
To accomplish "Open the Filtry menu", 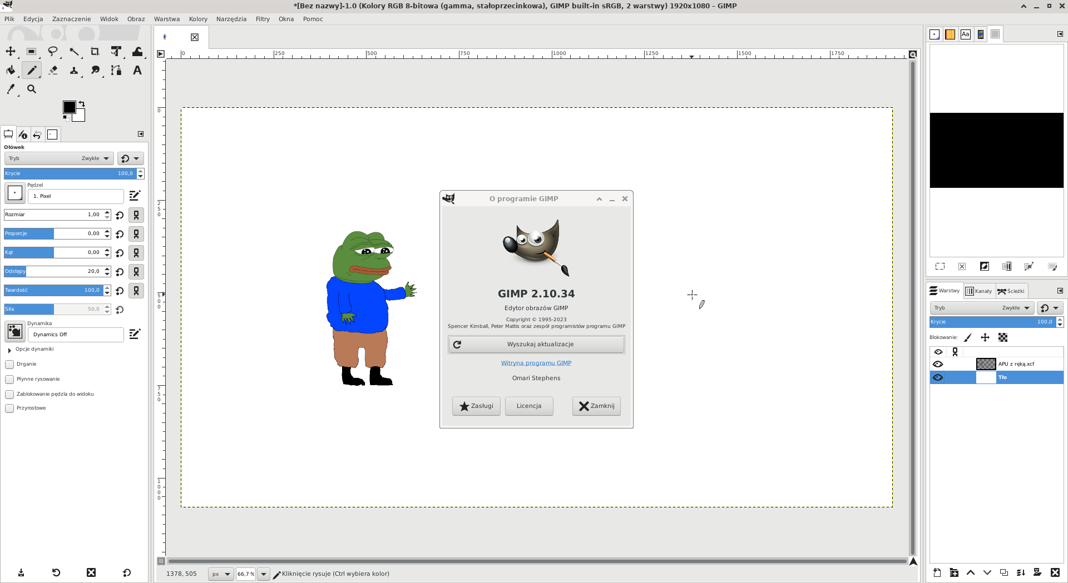I will click(x=263, y=19).
